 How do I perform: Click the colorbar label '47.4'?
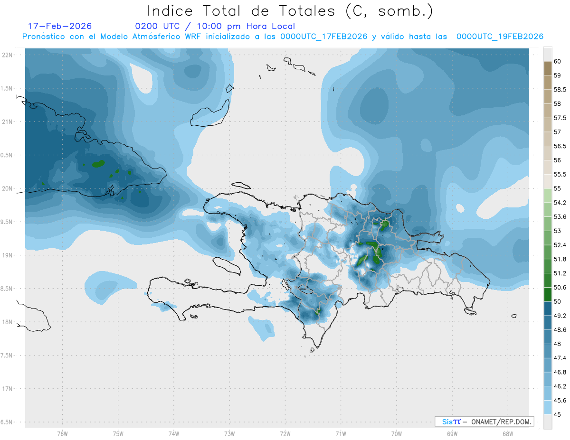[560, 358]
